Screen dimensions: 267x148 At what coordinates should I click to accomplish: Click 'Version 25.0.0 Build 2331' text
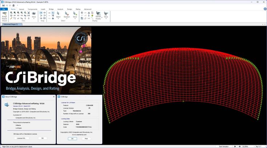pyautogui.click(x=22, y=106)
